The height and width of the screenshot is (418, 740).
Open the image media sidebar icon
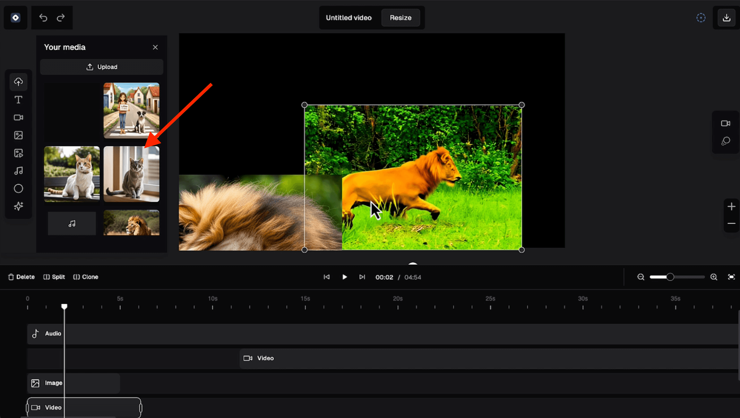coord(18,135)
